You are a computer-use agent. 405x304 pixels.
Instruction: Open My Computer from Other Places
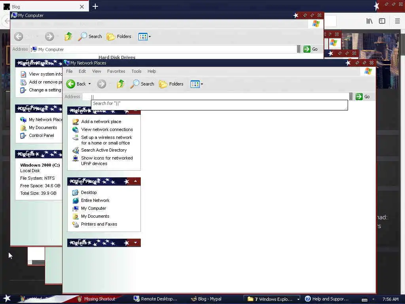pos(93,208)
